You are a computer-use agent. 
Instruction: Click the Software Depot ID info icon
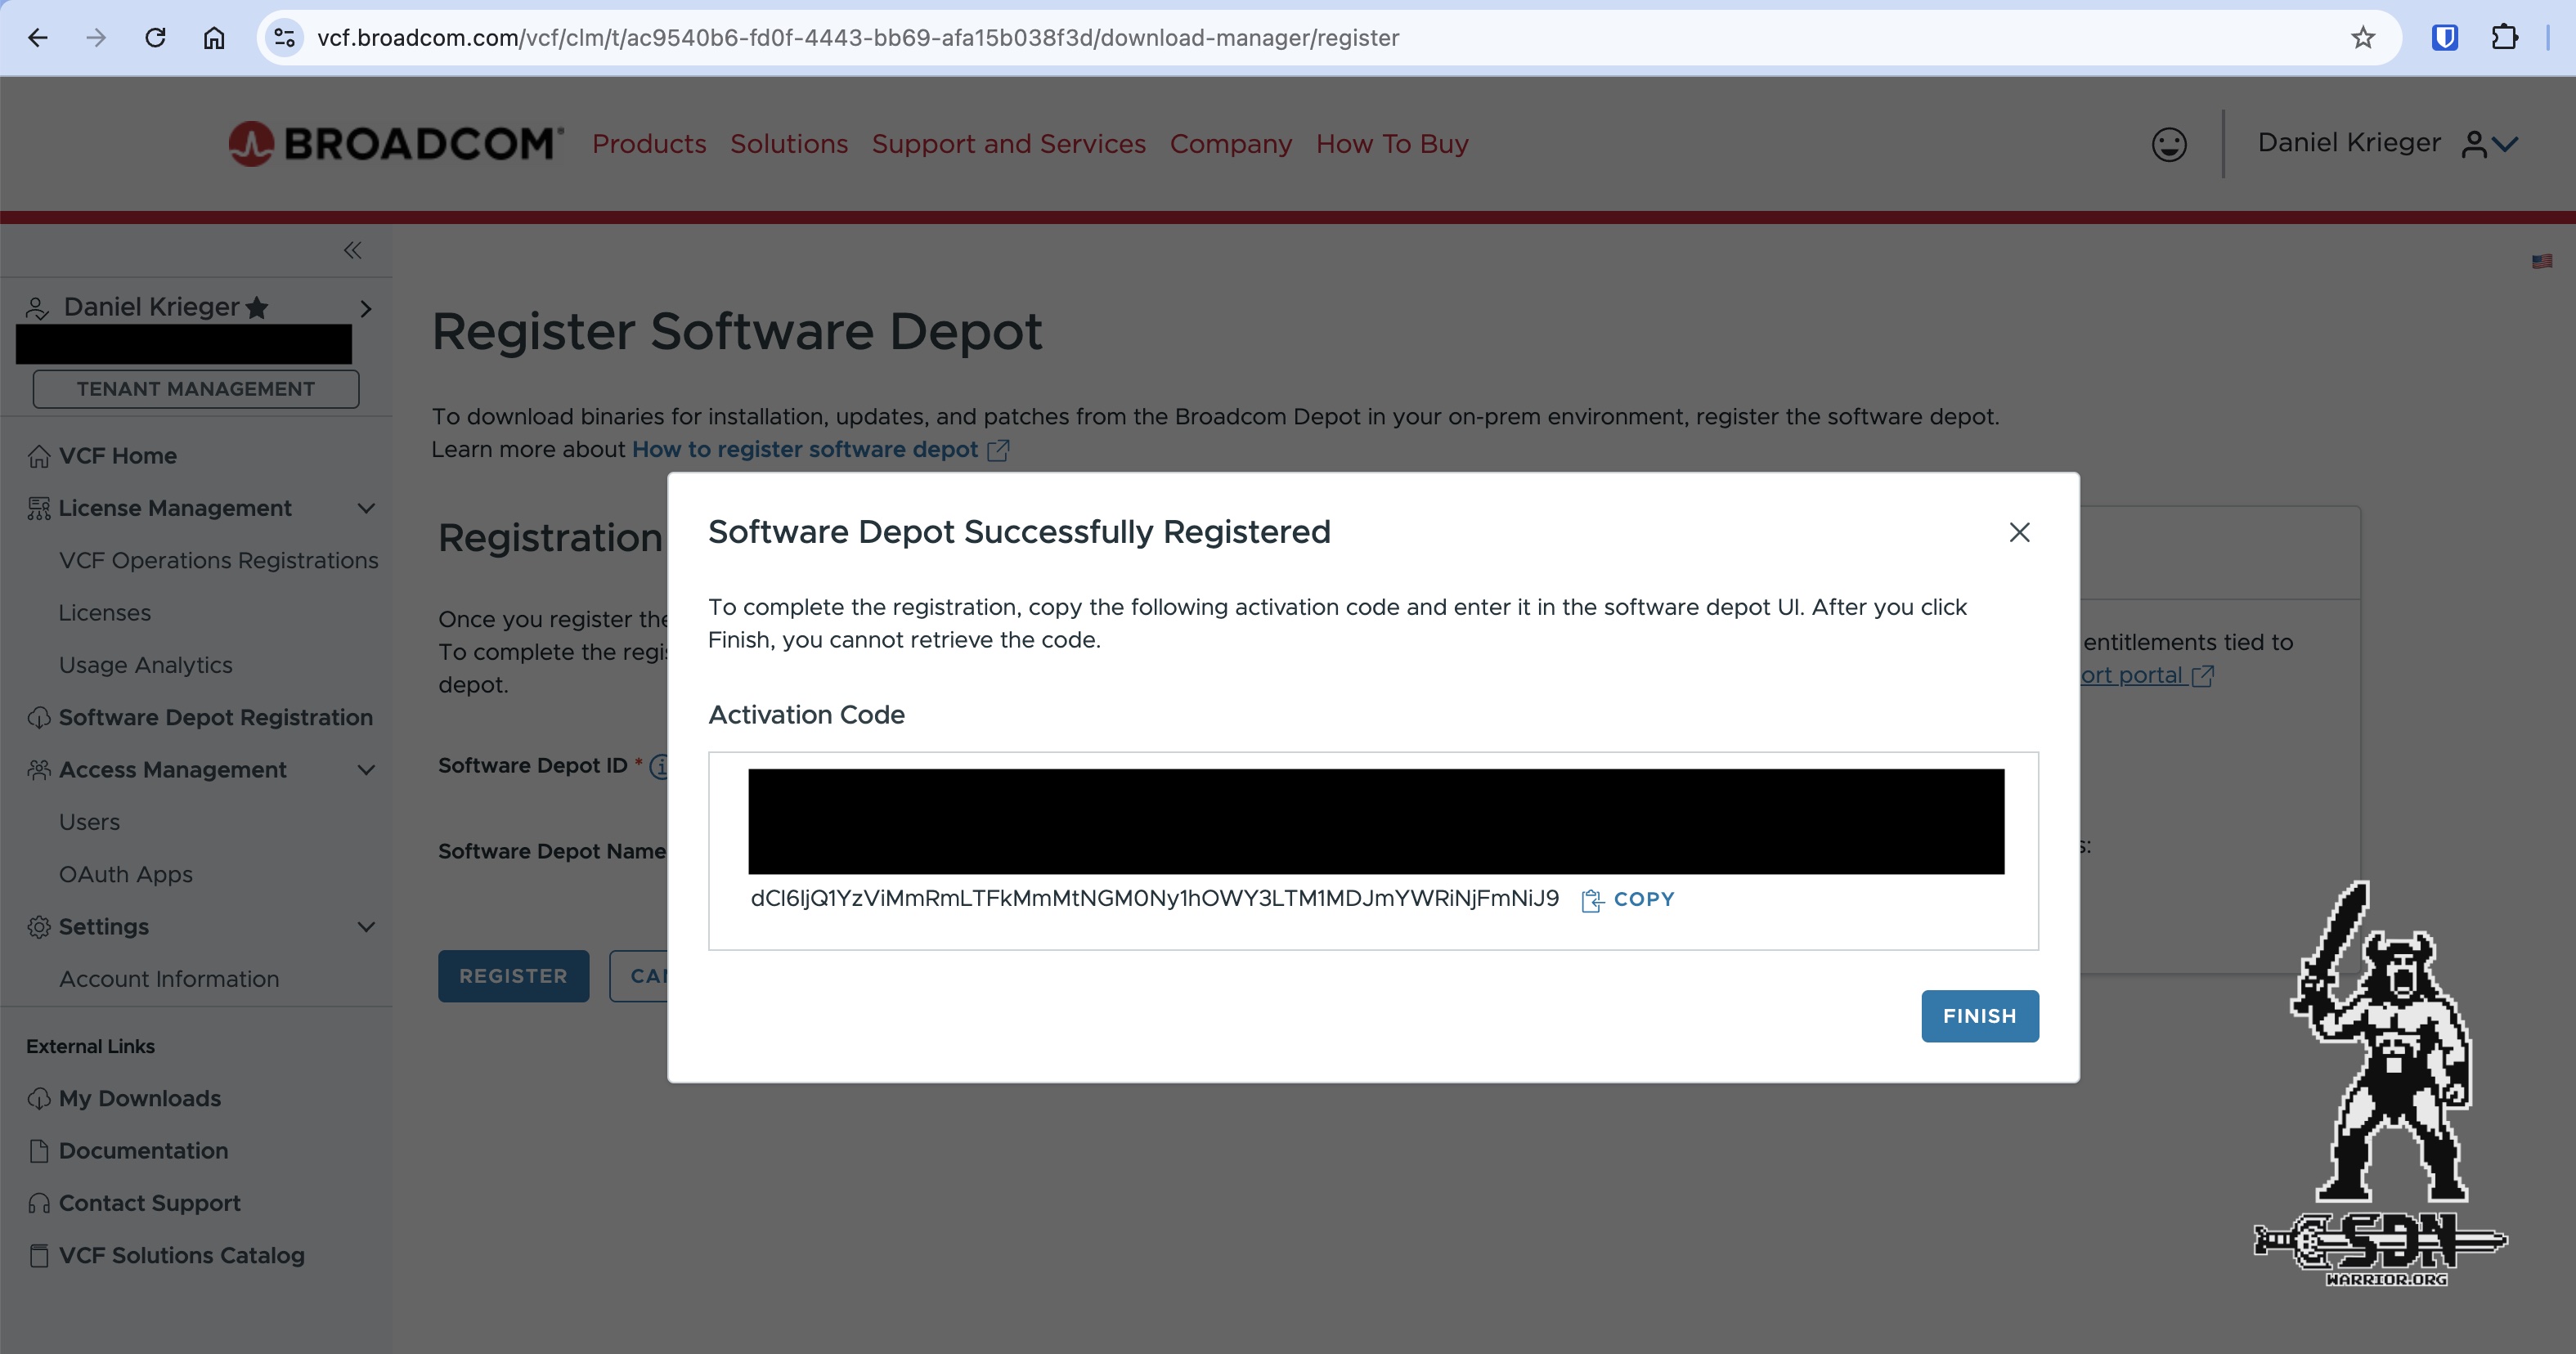pyautogui.click(x=659, y=766)
